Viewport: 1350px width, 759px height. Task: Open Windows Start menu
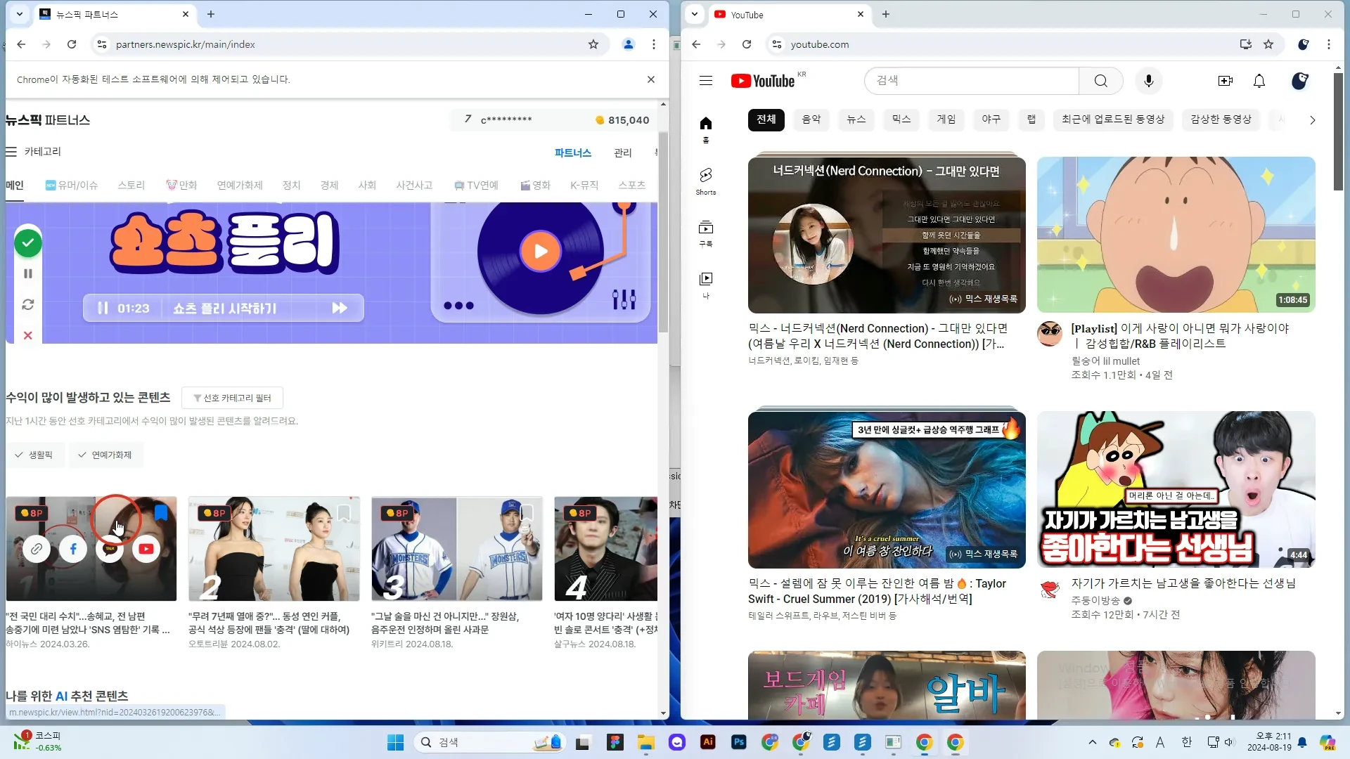[x=396, y=742]
